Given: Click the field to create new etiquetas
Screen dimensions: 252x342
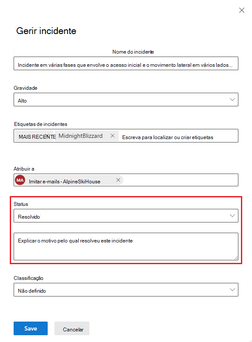Looking at the screenshot, I should tap(179, 135).
